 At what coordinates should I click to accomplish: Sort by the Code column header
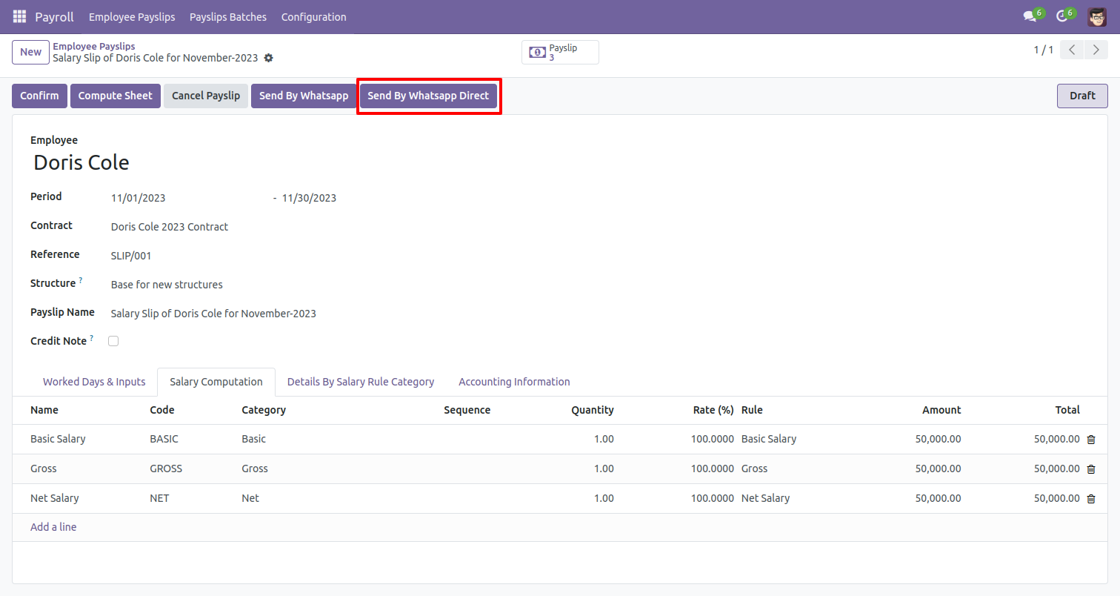[162, 410]
